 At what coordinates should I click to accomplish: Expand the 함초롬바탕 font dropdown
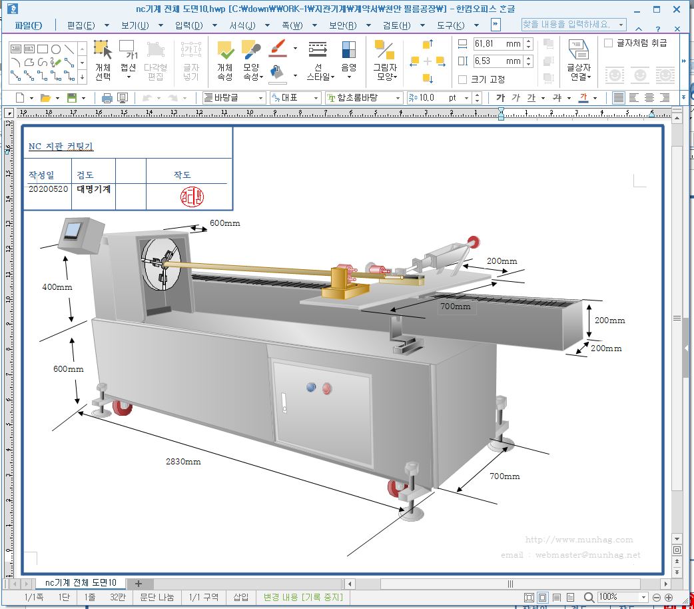(x=398, y=98)
